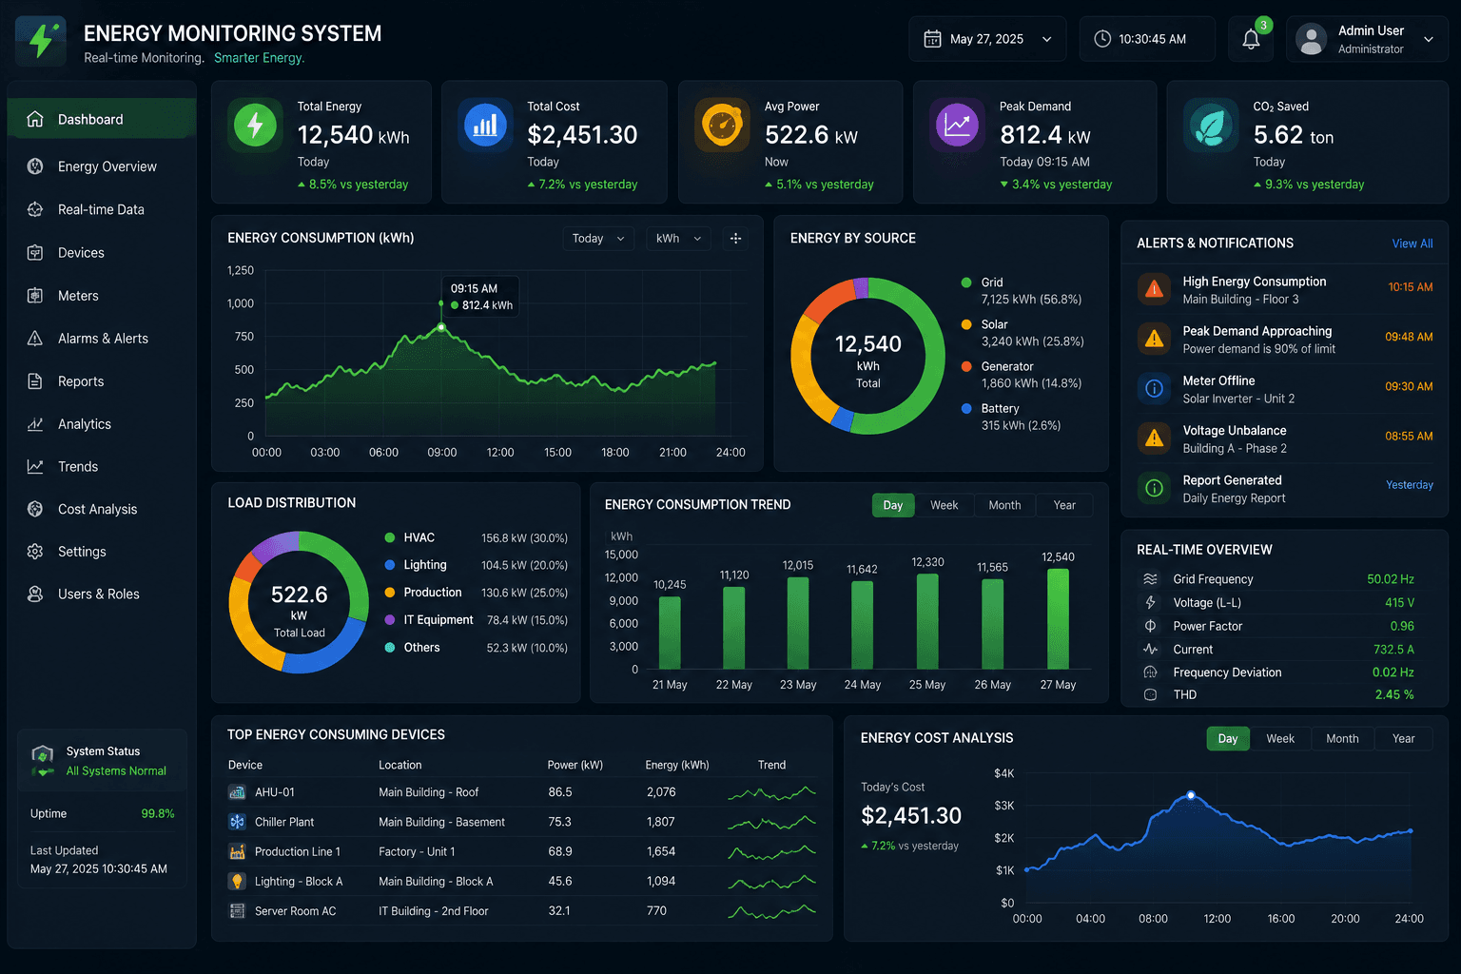The width and height of the screenshot is (1461, 974).
Task: Click AHU-01 trend sparkline
Action: (772, 792)
